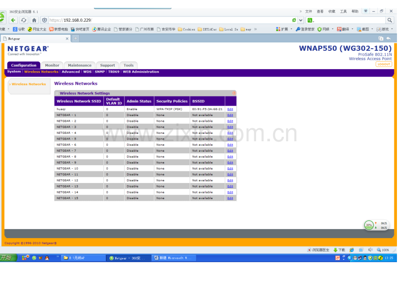Viewport: 400px width, 283px height.
Task: Open the 翻译 translate dropdown
Action: tap(345, 29)
